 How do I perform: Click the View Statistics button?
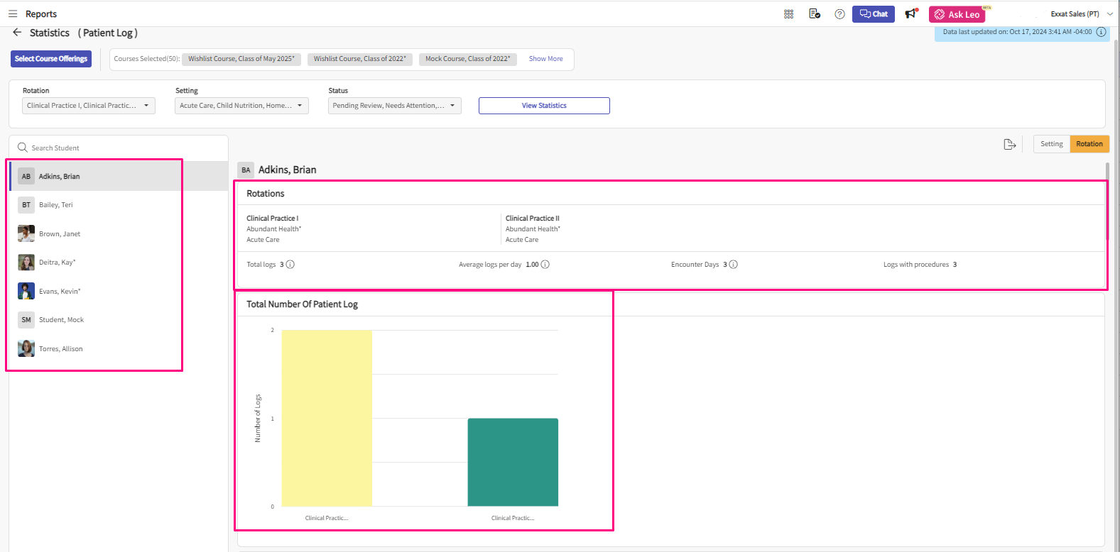pos(544,106)
